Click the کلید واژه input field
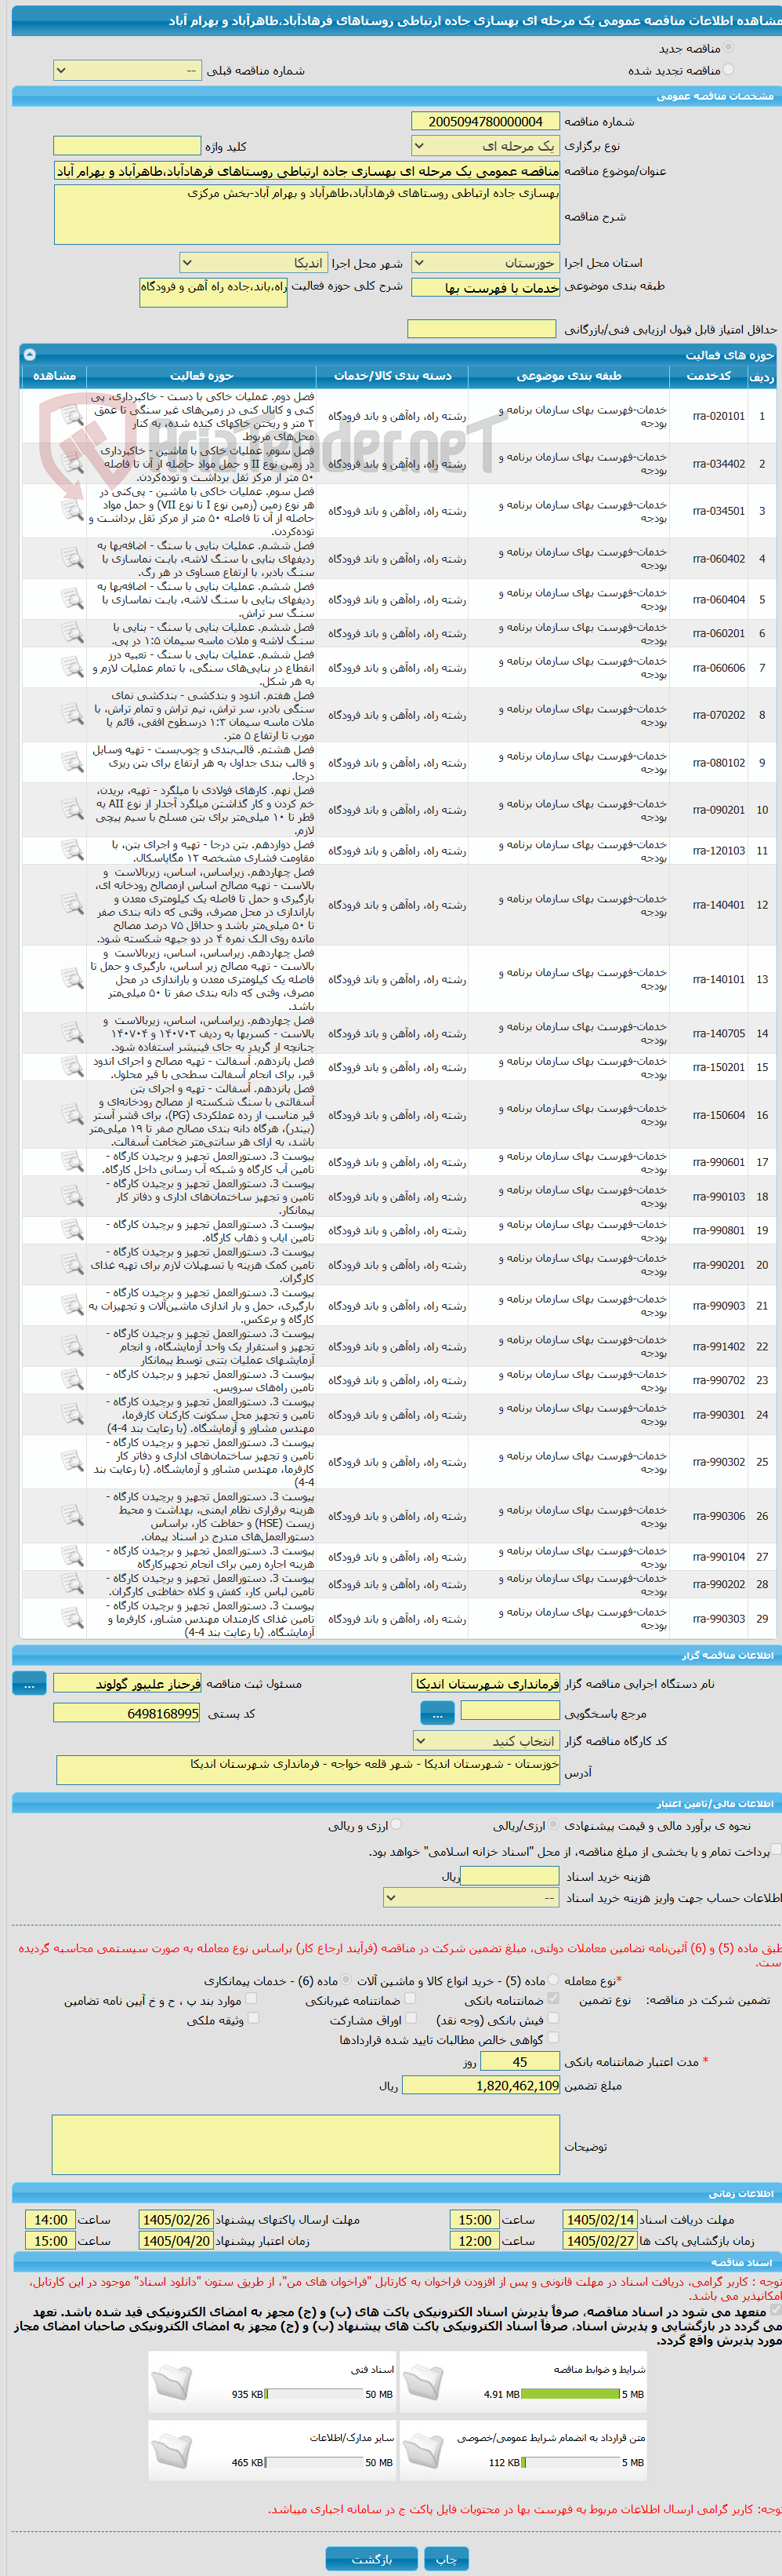The height and width of the screenshot is (2576, 782). coord(127,146)
